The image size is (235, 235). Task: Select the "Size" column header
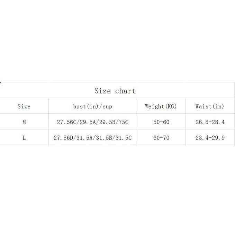pyautogui.click(x=24, y=107)
